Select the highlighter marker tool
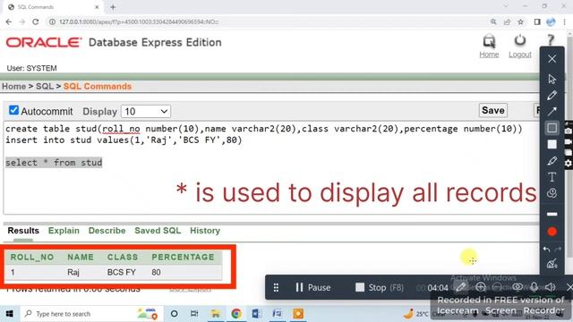Viewport: 573px width, 322px height. pos(552,161)
